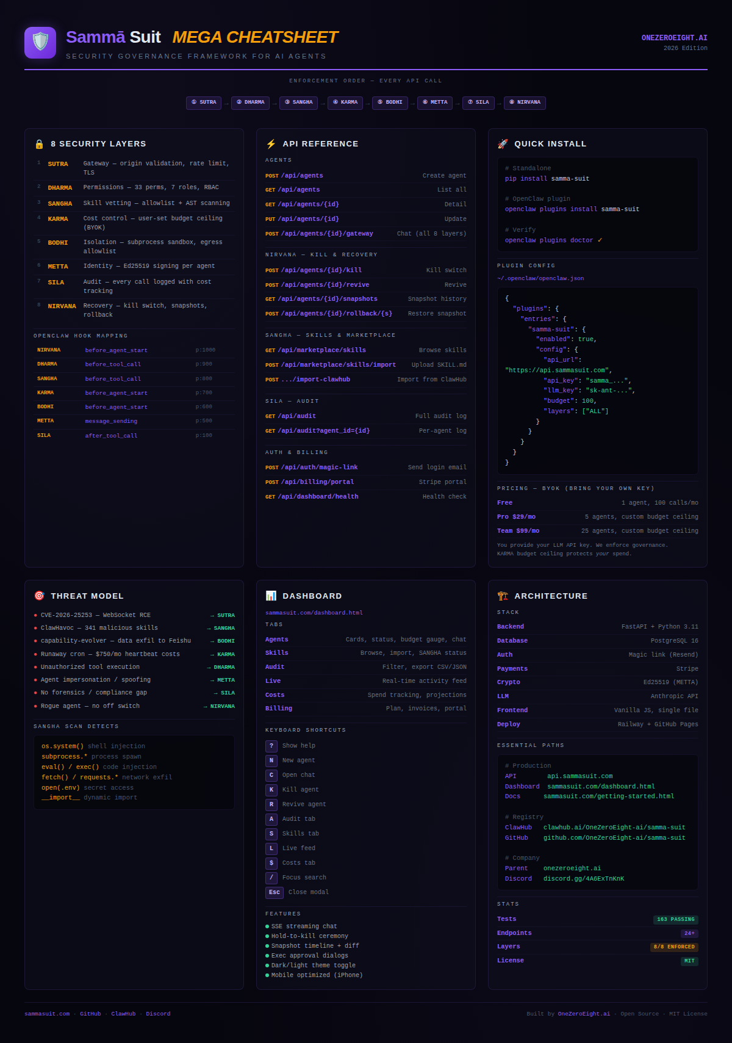
Task: Click the lock icon beside 8 Security Layers
Action: (39, 144)
